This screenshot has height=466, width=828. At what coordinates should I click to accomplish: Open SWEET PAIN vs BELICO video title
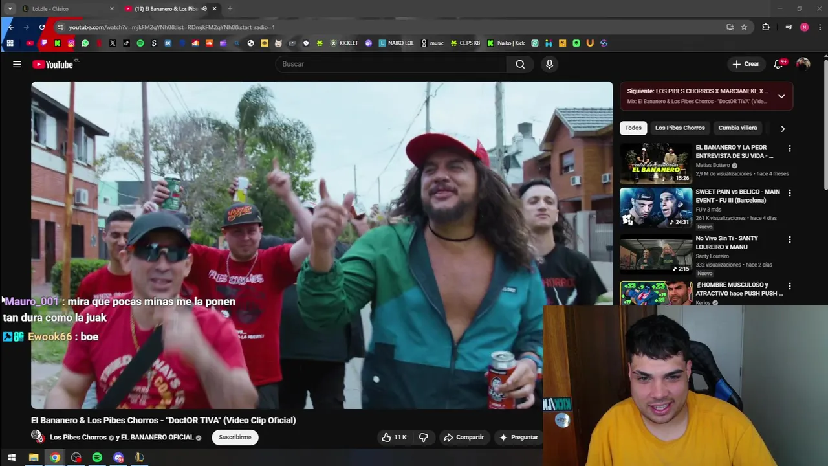coord(737,196)
